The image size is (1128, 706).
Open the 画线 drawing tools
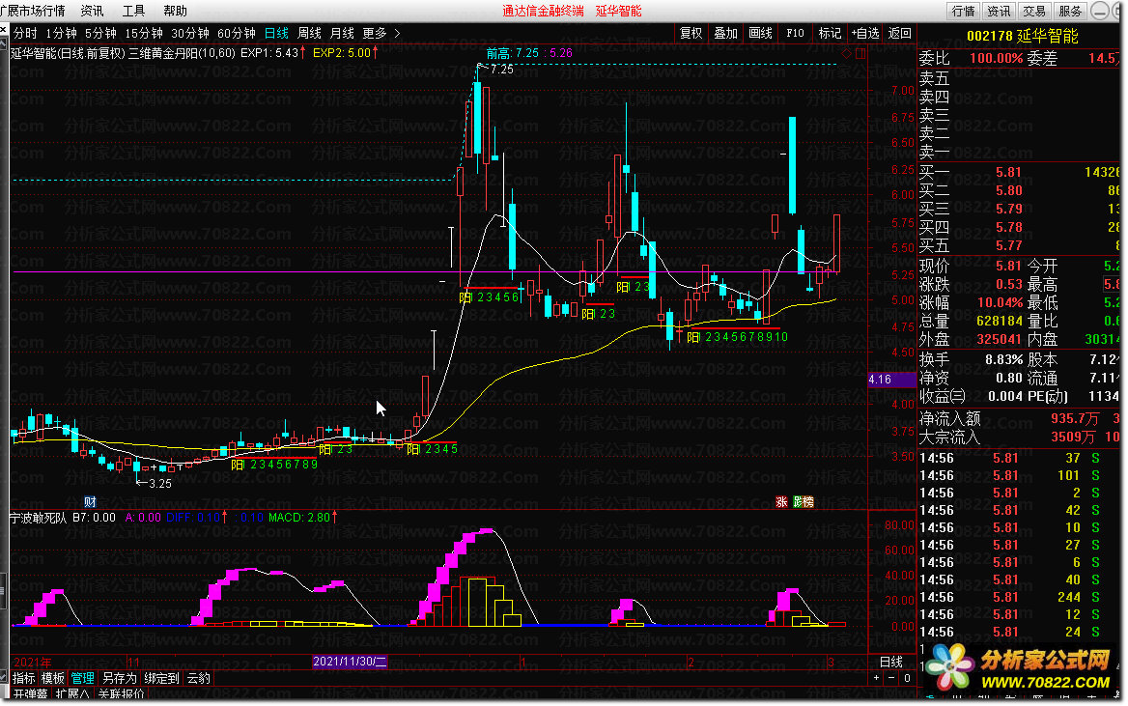(760, 33)
